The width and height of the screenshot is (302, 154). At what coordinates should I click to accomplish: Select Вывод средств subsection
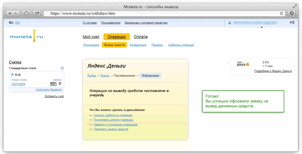114,45
